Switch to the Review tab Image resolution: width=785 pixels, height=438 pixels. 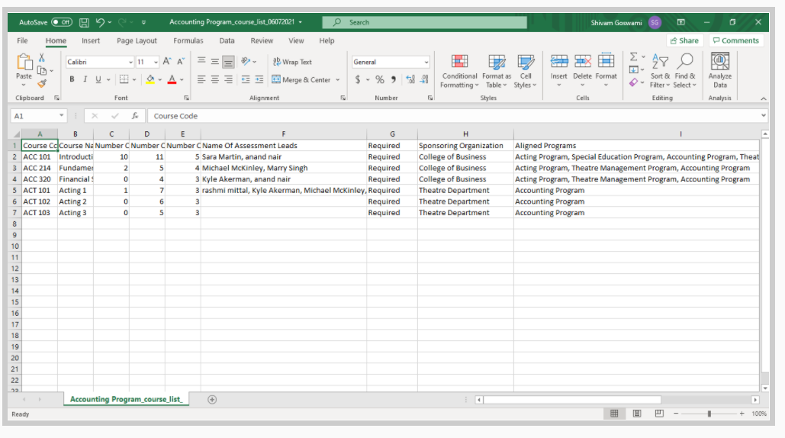(262, 40)
